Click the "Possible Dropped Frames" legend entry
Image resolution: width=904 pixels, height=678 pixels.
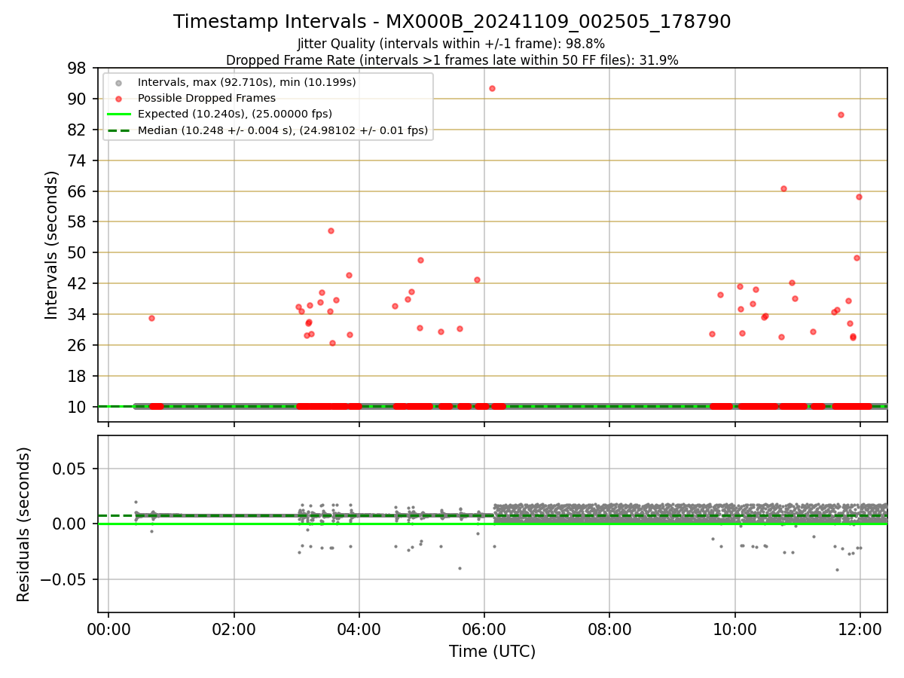tap(206, 98)
